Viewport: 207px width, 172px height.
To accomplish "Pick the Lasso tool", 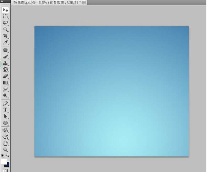I will [5, 23].
